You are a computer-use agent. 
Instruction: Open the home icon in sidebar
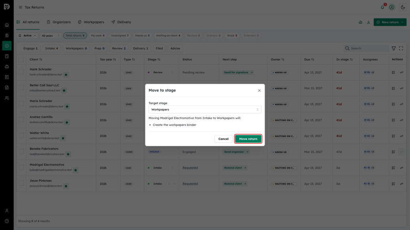pos(7,25)
